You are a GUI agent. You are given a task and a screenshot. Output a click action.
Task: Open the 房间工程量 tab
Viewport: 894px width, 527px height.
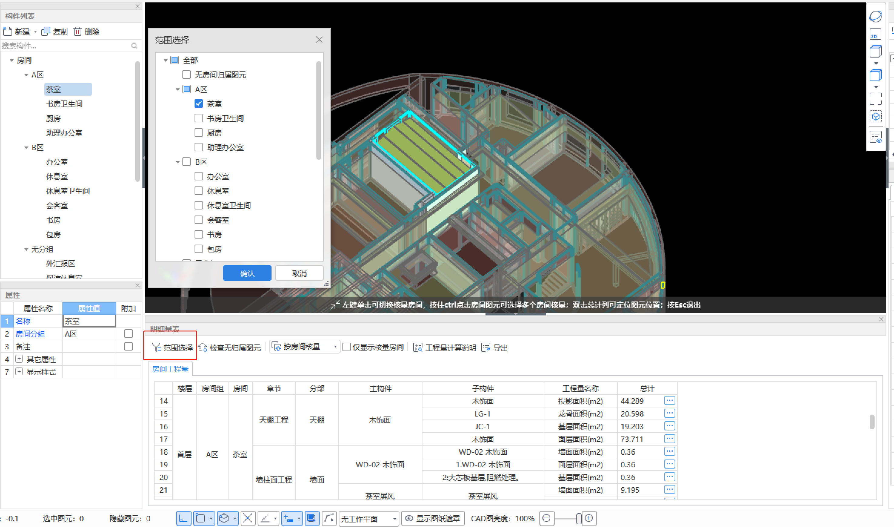(x=170, y=369)
